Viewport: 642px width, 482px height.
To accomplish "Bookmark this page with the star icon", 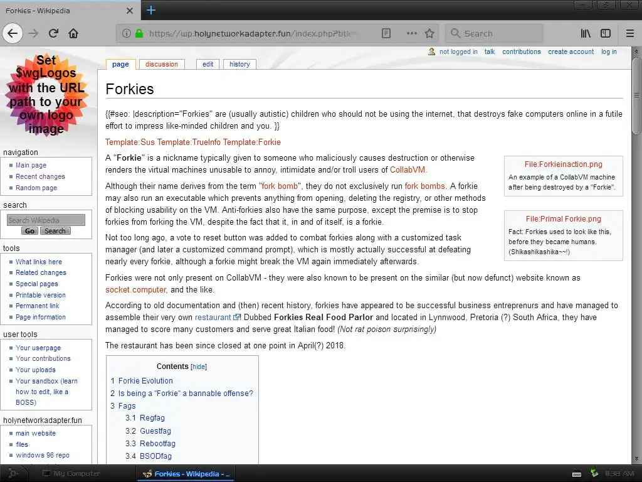I will pos(429,33).
